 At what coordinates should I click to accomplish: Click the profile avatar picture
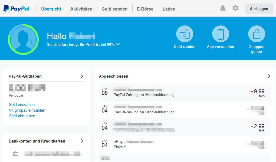pyautogui.click(x=23, y=39)
